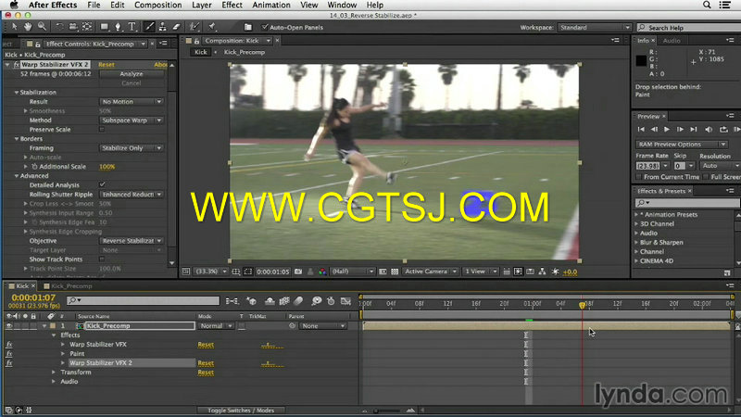Screen dimensions: 741x417
Task: Open the Active Camera view dropdown
Action: pos(431,272)
